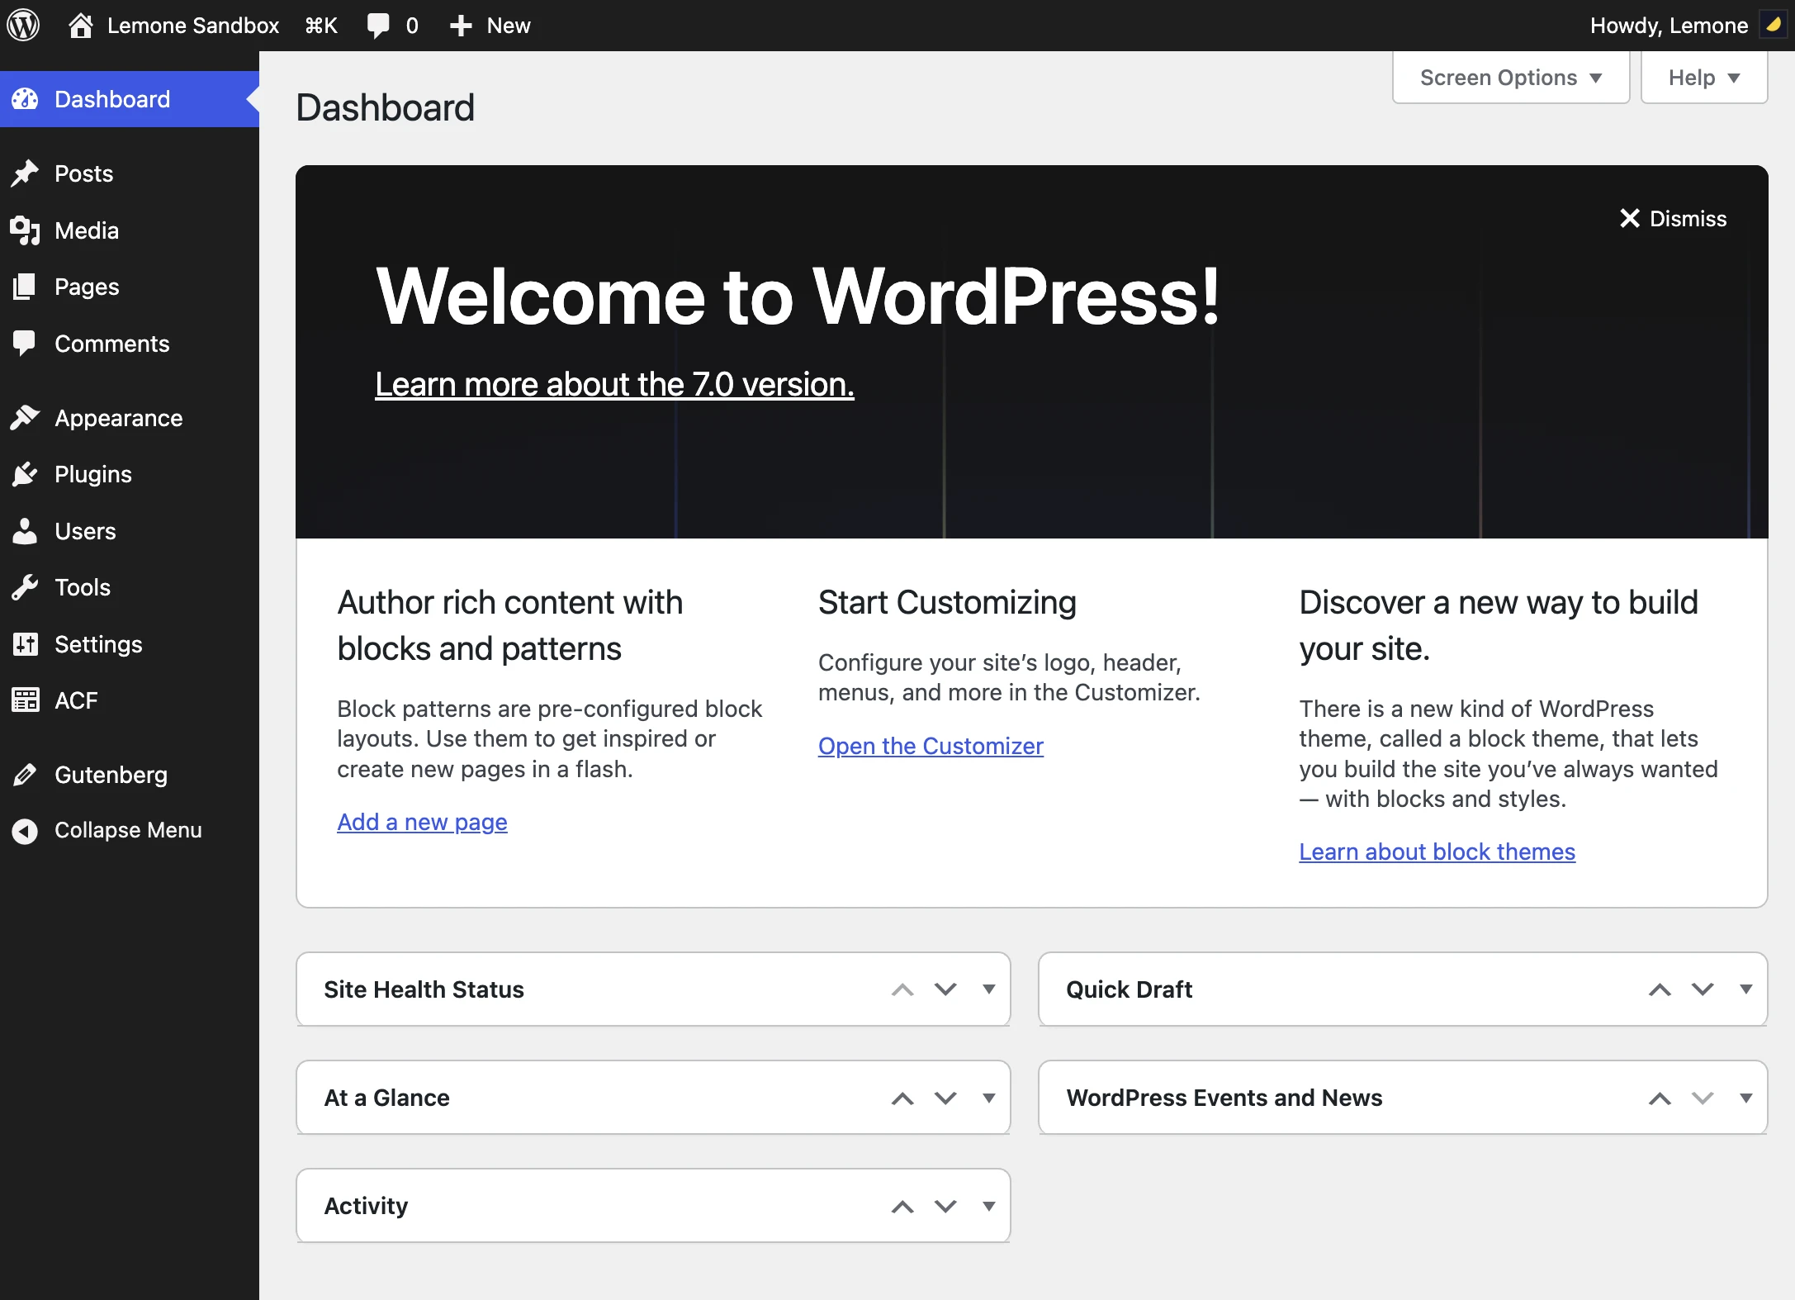Image resolution: width=1795 pixels, height=1300 pixels.
Task: Toggle the Activity panel triangle
Action: pyautogui.click(x=988, y=1206)
